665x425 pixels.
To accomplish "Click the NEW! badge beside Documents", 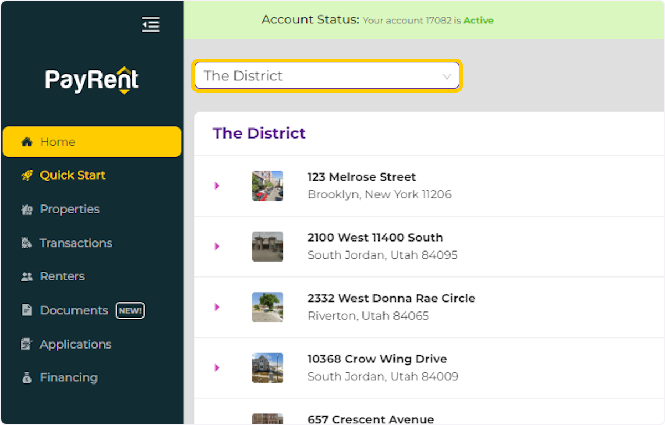I will click(x=130, y=310).
